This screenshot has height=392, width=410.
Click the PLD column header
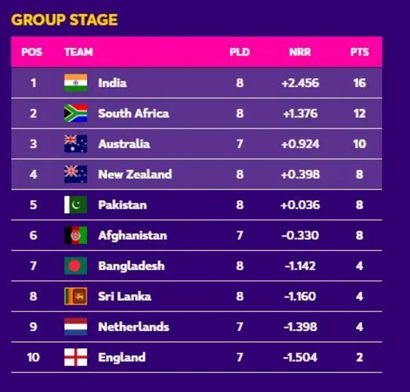[240, 52]
